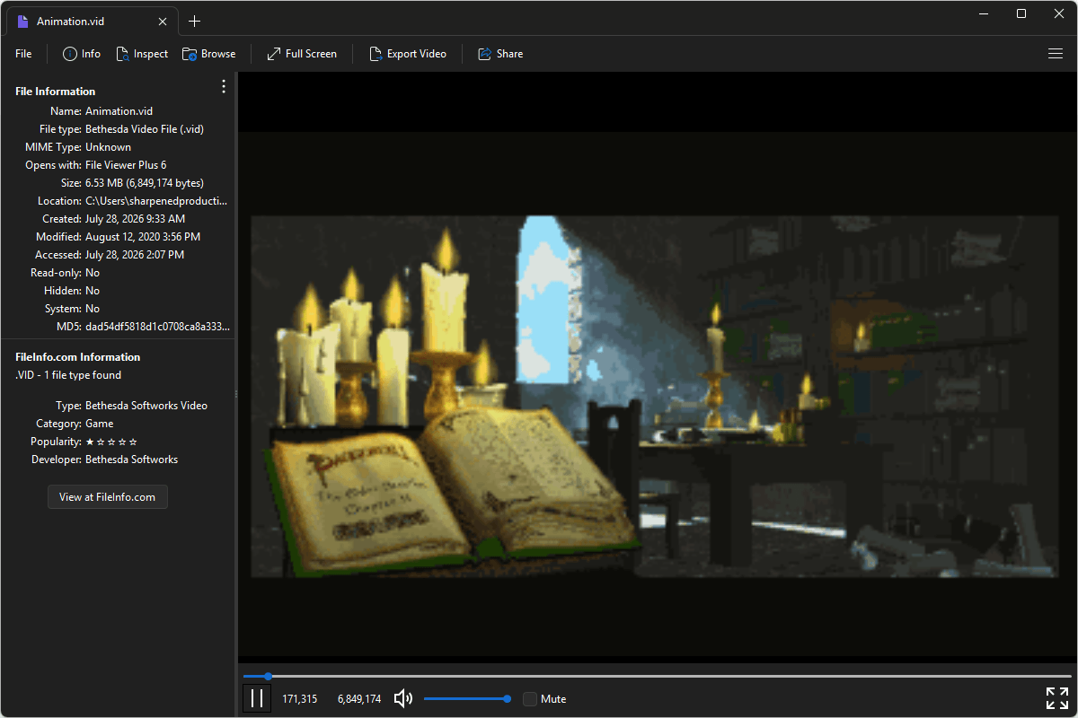Click Accessed date July 28, 2026 2:07 PM
Viewport: 1078px width, 718px height.
pyautogui.click(x=135, y=255)
